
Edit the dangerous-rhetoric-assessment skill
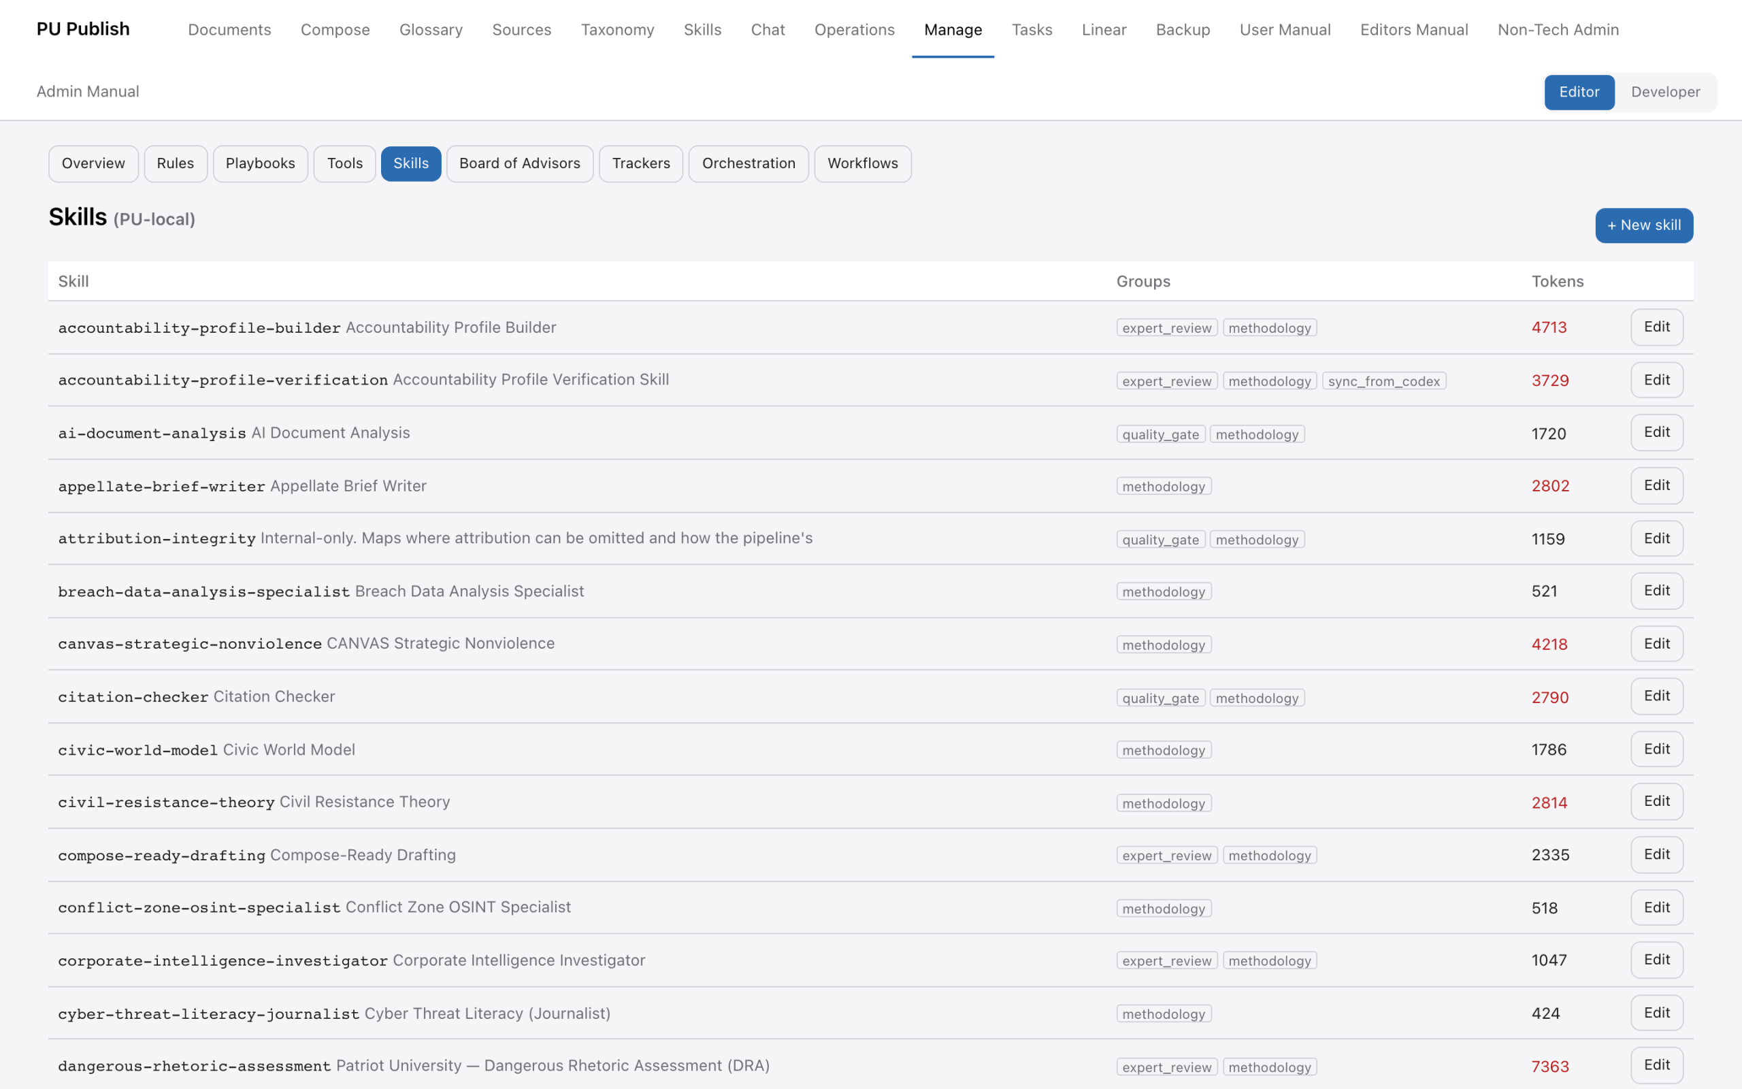tap(1656, 1064)
